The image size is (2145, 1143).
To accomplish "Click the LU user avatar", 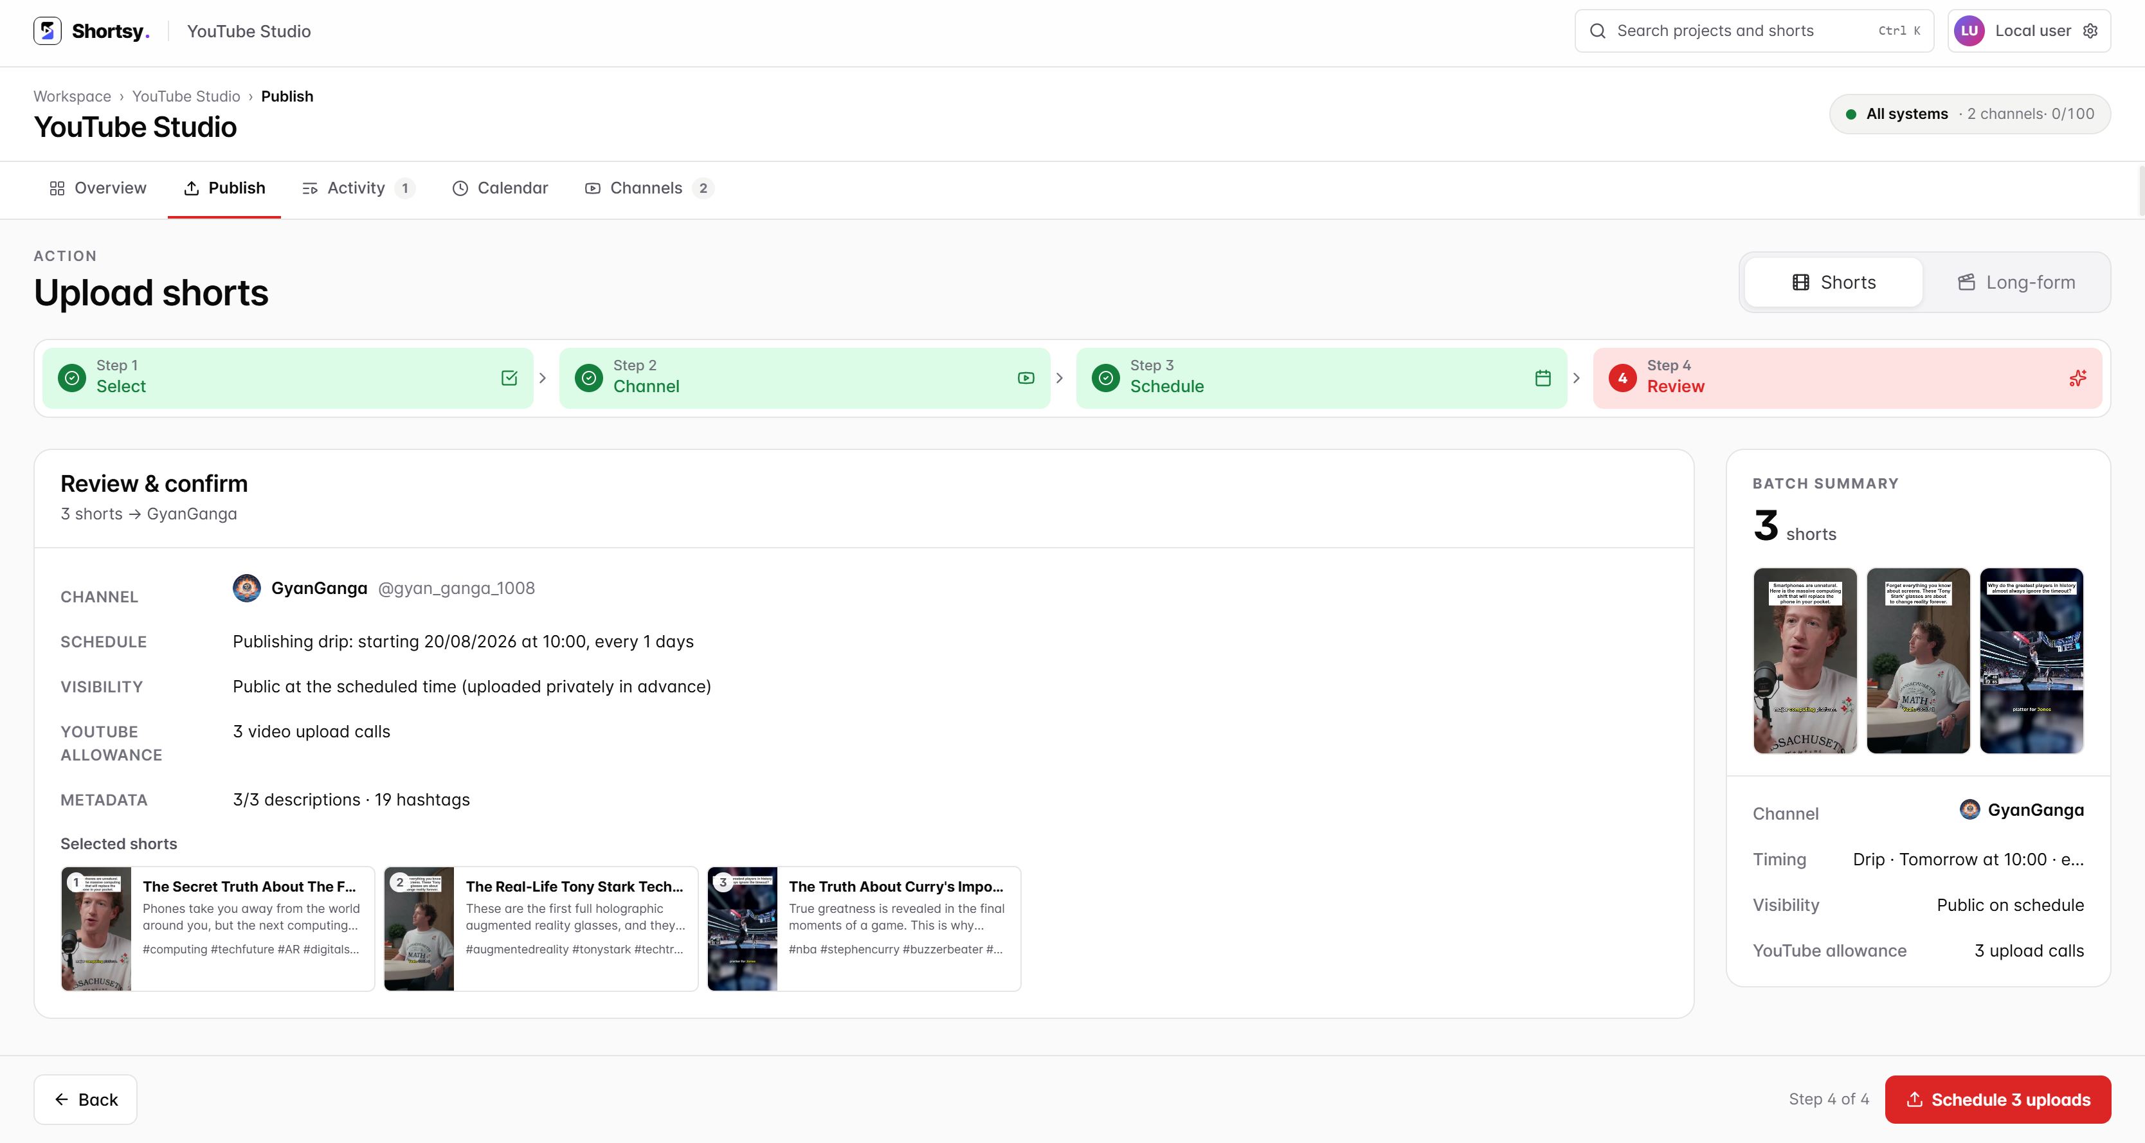I will coord(1969,31).
